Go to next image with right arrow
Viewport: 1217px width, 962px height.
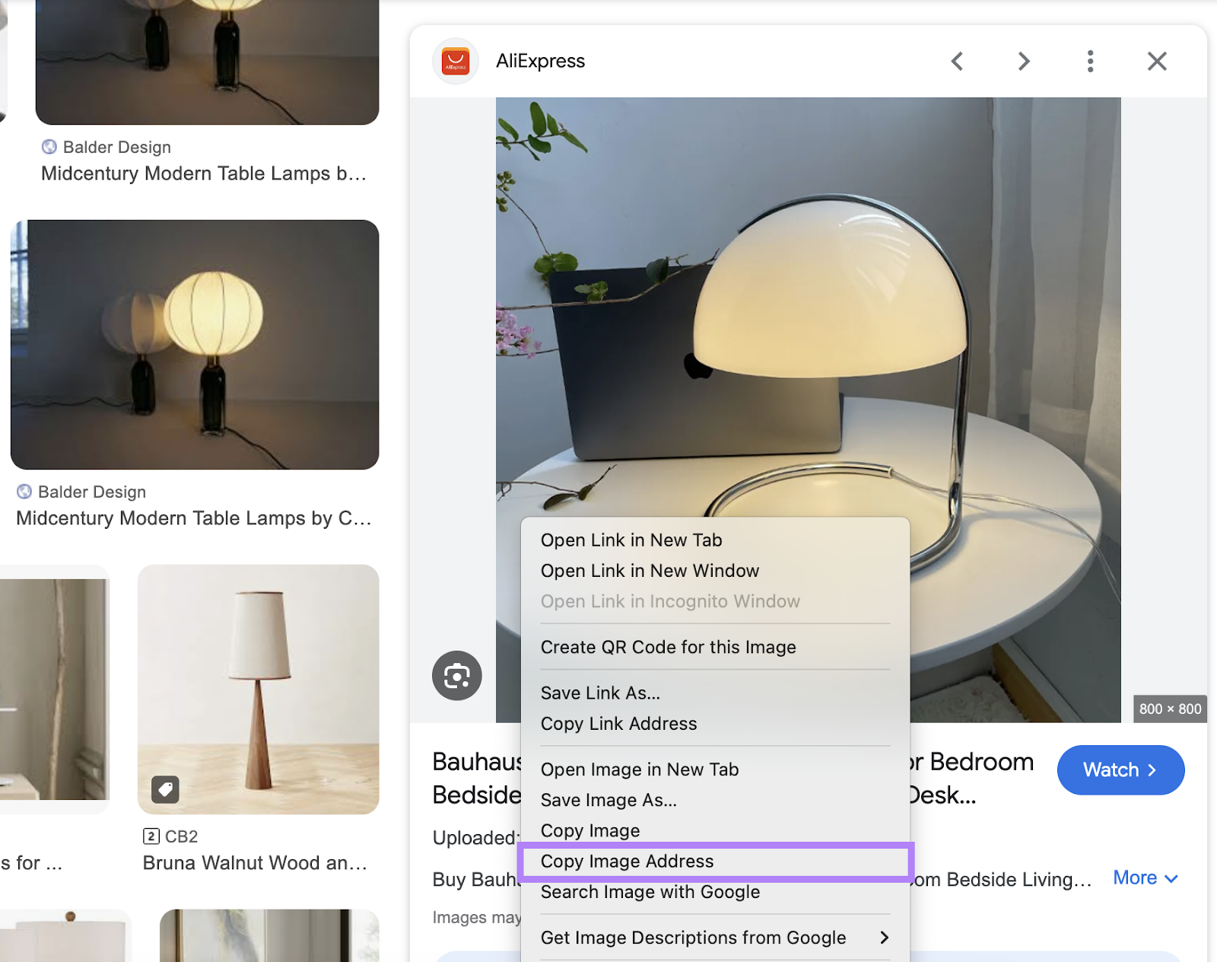(x=1024, y=61)
